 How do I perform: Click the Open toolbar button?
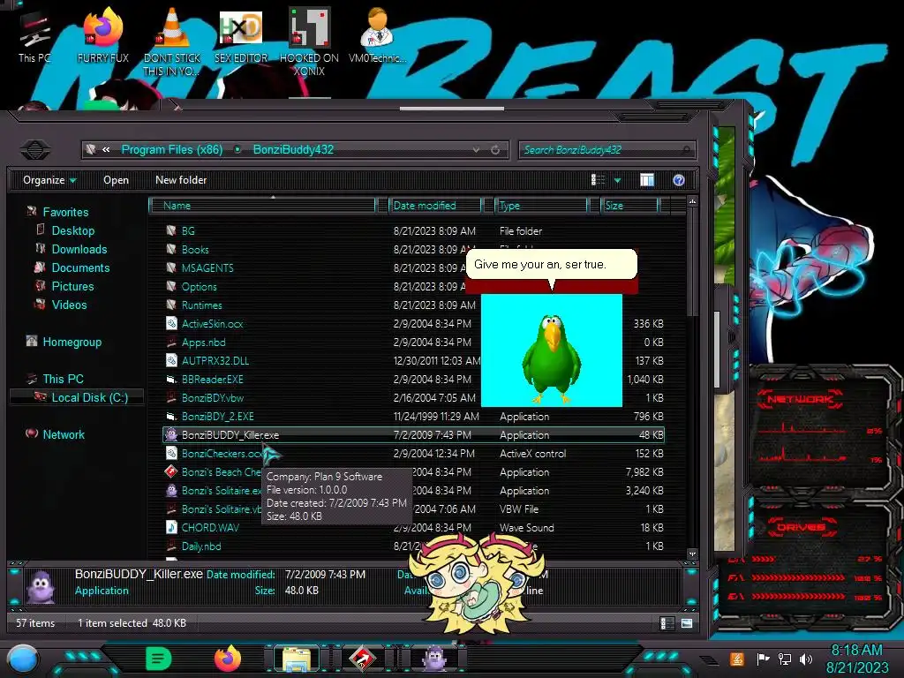[x=116, y=180]
